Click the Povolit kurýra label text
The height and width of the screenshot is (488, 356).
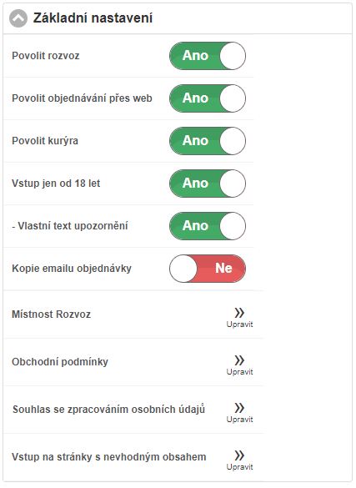45,141
